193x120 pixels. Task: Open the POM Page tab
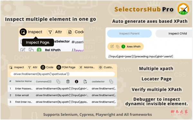[x=66, y=67]
